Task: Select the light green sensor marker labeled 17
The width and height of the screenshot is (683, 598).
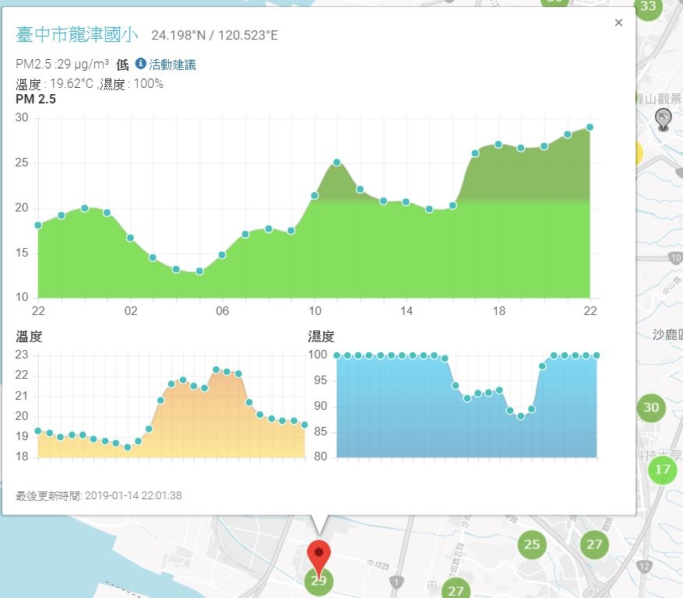Action: 663,469
